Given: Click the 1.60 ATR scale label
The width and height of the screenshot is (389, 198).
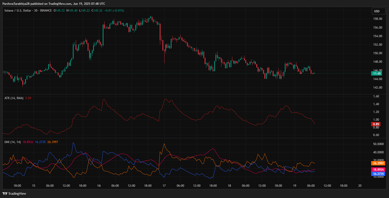Looking at the screenshot, I should [x=376, y=96].
